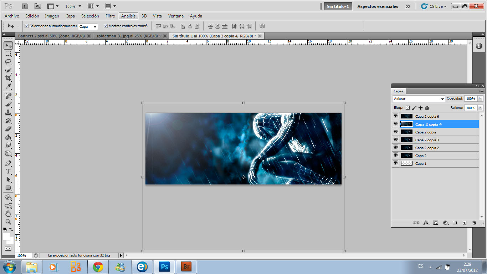Open the Archivo menu

click(12, 16)
